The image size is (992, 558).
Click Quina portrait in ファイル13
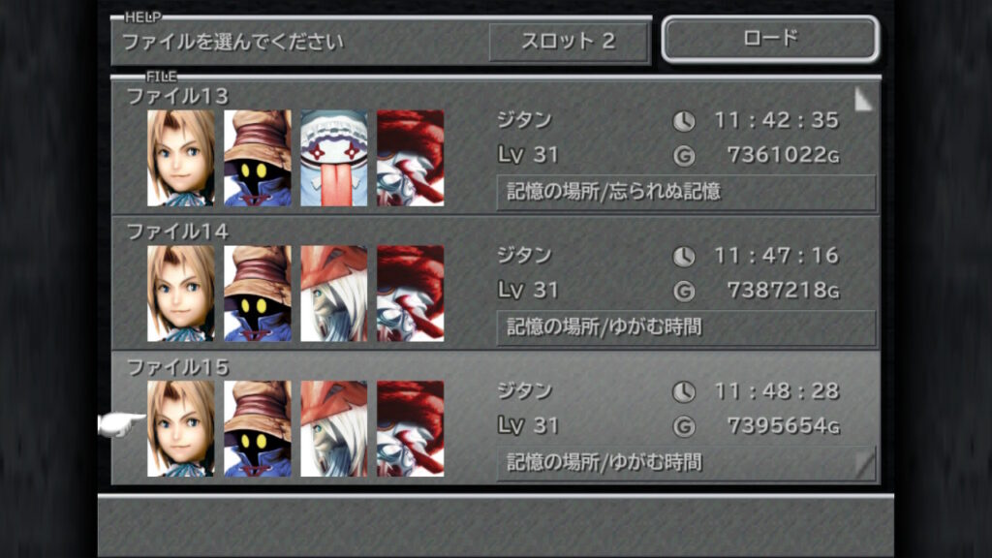(x=334, y=158)
